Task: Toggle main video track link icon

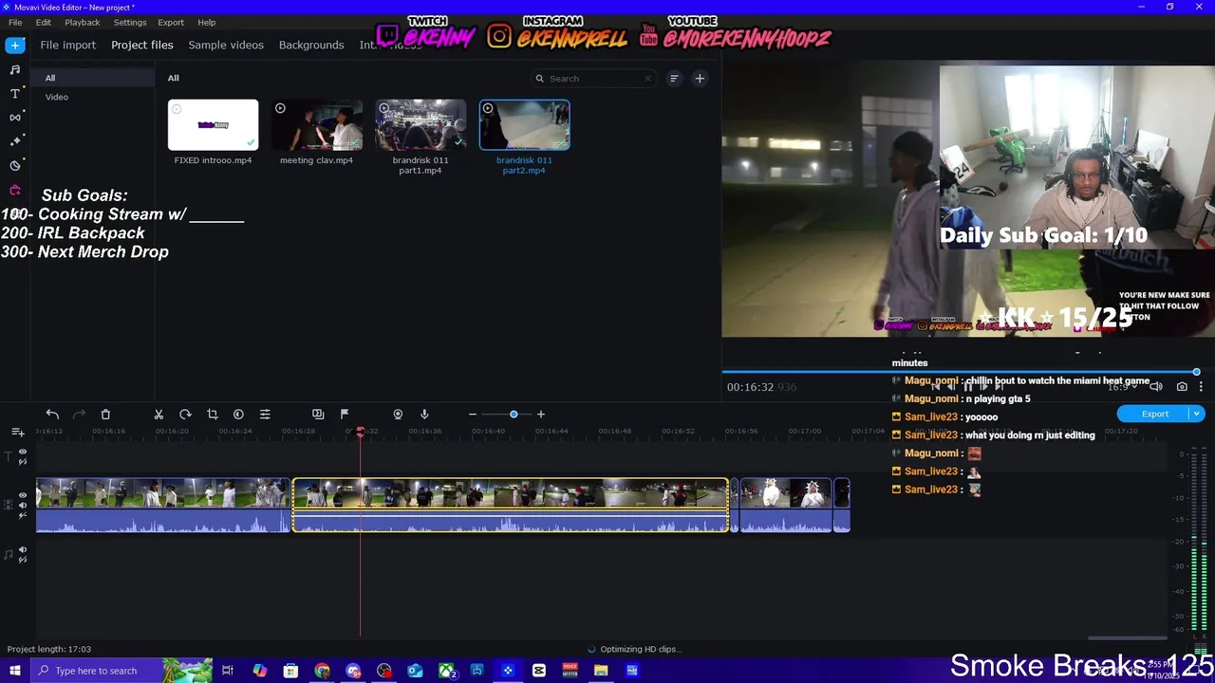Action: click(x=23, y=515)
